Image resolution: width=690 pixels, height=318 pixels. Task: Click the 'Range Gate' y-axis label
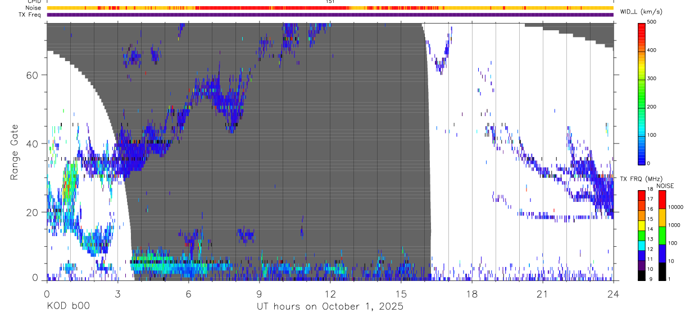click(x=14, y=153)
